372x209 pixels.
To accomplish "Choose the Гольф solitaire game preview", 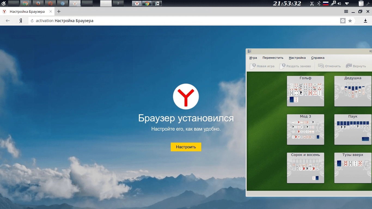I will click(x=306, y=91).
